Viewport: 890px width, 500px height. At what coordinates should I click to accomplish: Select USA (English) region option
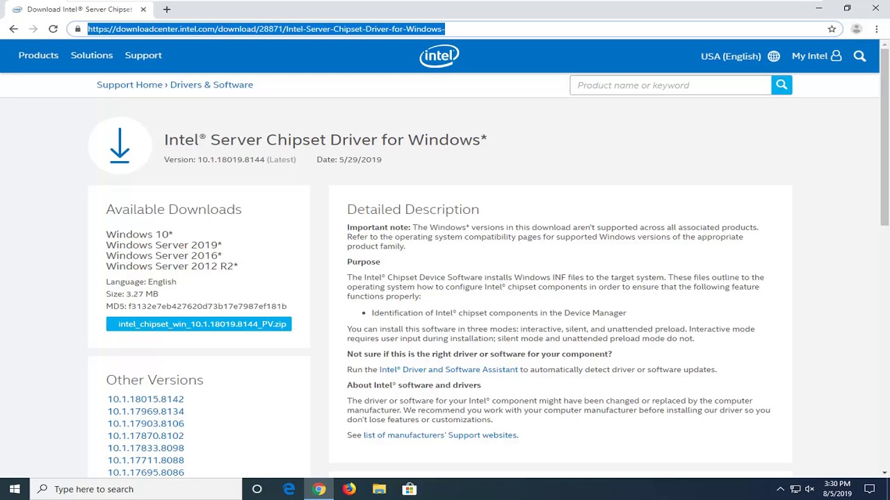point(731,56)
